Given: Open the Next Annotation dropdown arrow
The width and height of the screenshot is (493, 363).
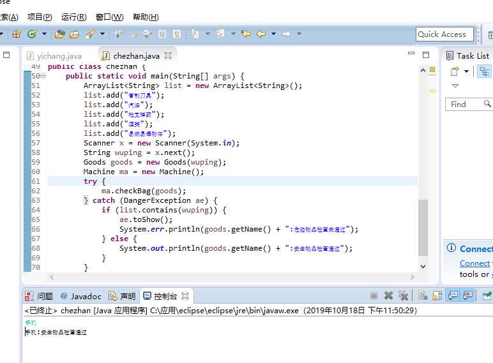Looking at the screenshot, I should (208, 34).
